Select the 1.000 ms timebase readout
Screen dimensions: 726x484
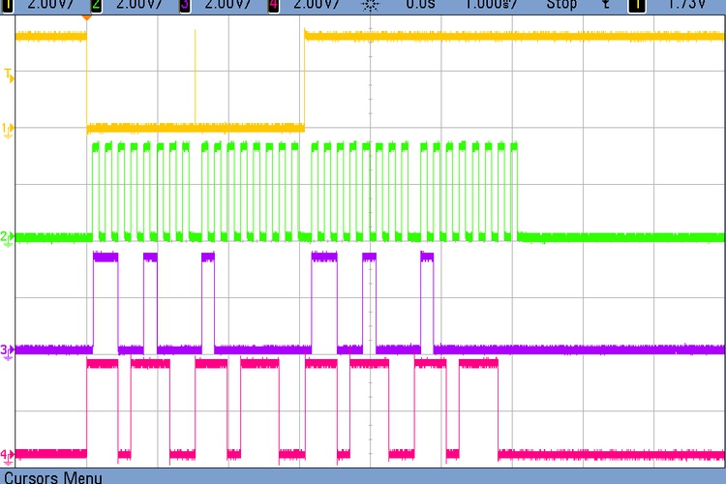pyautogui.click(x=489, y=5)
